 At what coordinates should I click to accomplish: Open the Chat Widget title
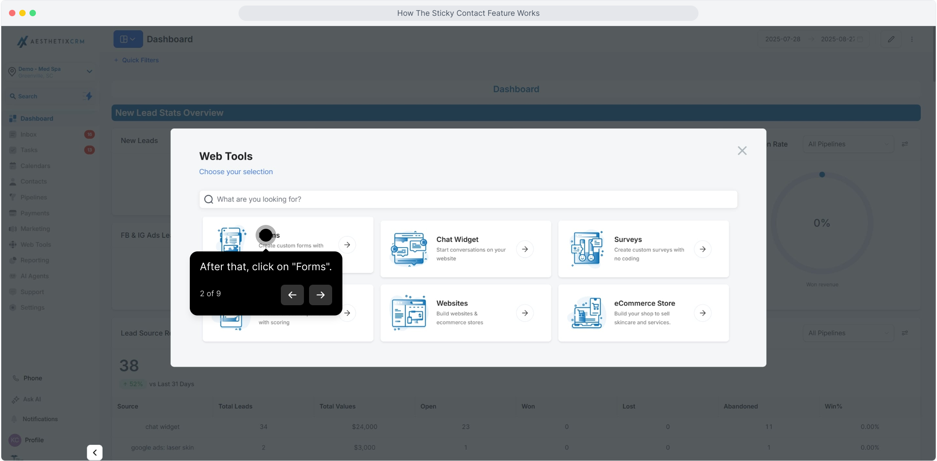click(457, 239)
